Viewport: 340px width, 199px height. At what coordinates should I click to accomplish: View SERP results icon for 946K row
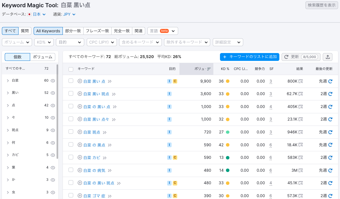coord(300,132)
